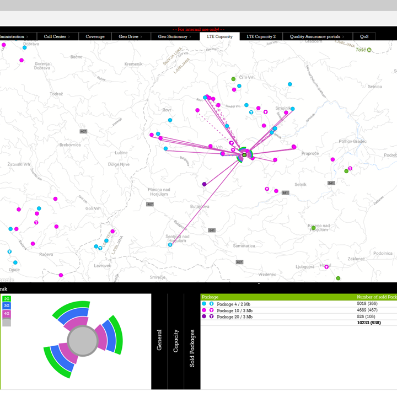Expand Quality Assurance portals menu
397x397 pixels.
[x=318, y=36]
